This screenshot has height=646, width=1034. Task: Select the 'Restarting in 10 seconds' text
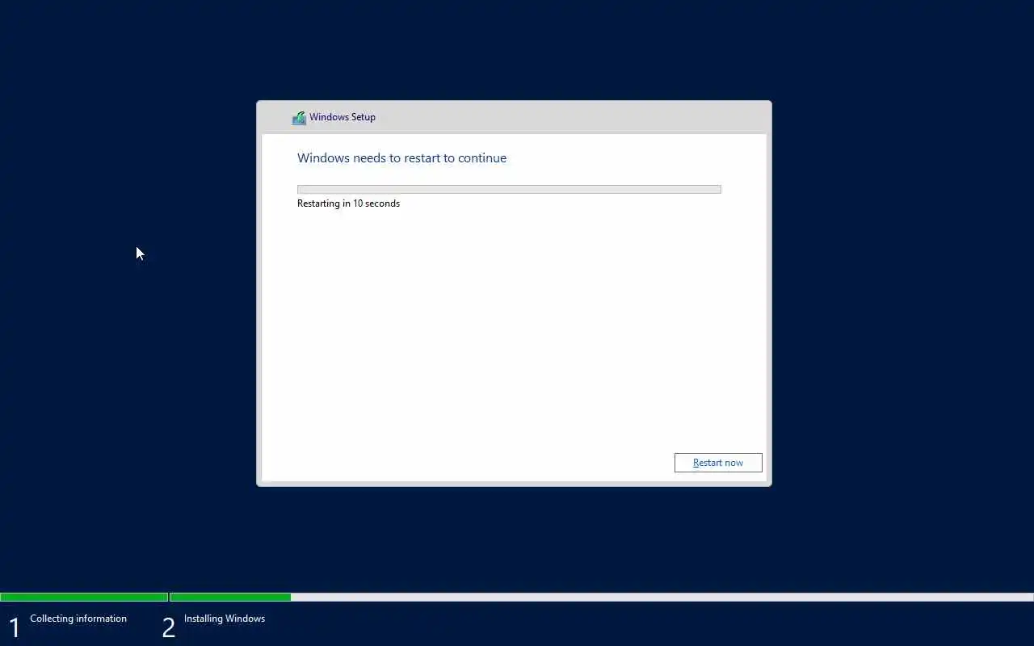[348, 203]
